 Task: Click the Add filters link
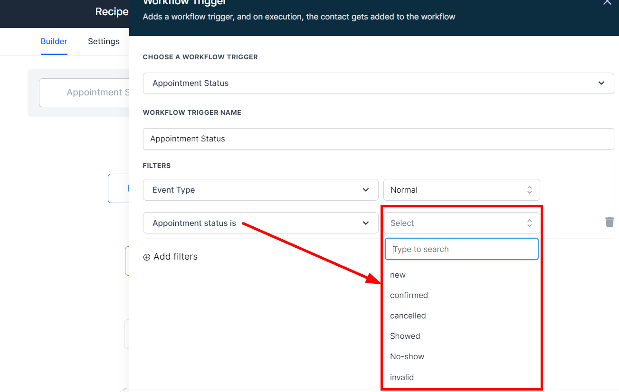click(175, 257)
